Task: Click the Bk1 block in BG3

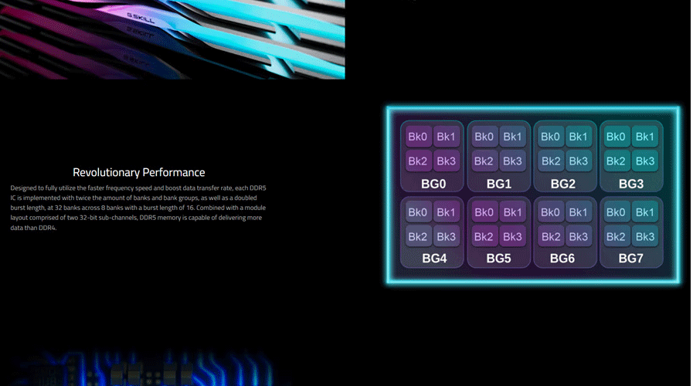Action: (644, 137)
